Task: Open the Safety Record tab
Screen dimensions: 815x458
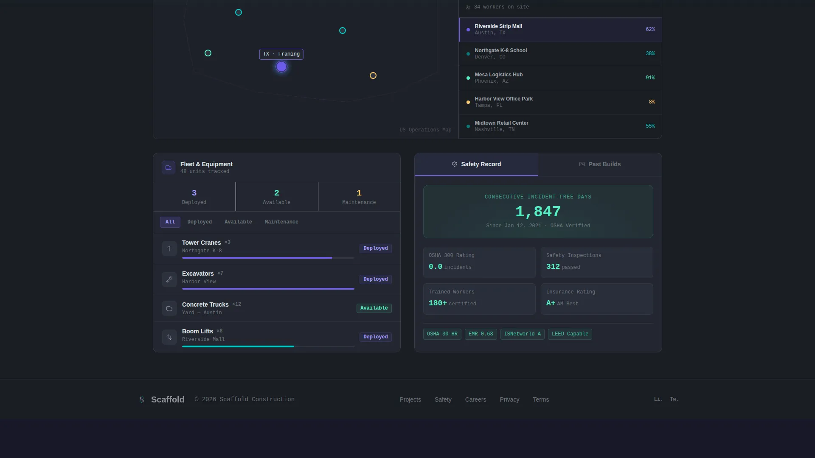Action: click(476, 165)
